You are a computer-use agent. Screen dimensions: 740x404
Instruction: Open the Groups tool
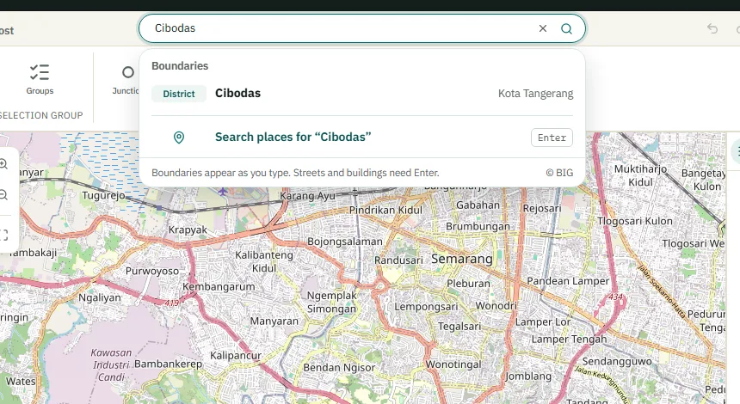click(40, 80)
